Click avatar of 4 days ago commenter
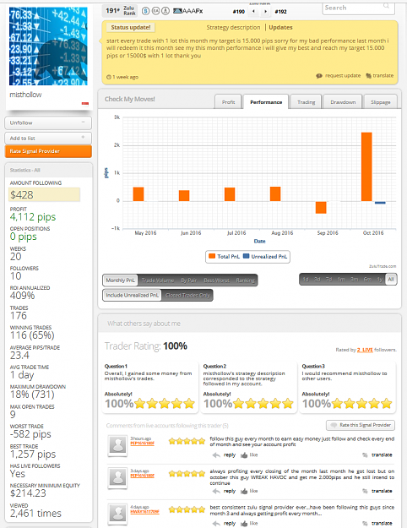The height and width of the screenshot is (528, 407). (118, 514)
